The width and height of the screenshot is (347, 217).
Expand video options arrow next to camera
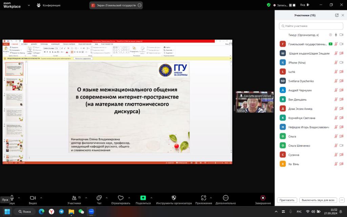pos(41,198)
